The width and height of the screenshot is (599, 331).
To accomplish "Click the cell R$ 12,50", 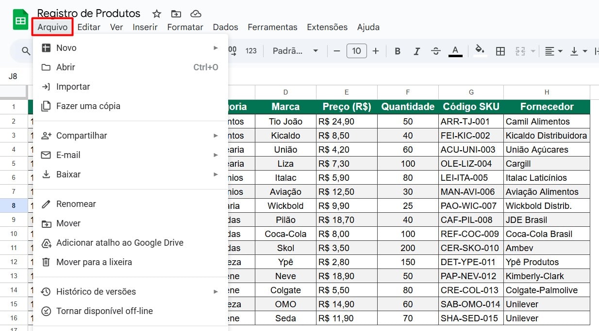I will pos(347,191).
